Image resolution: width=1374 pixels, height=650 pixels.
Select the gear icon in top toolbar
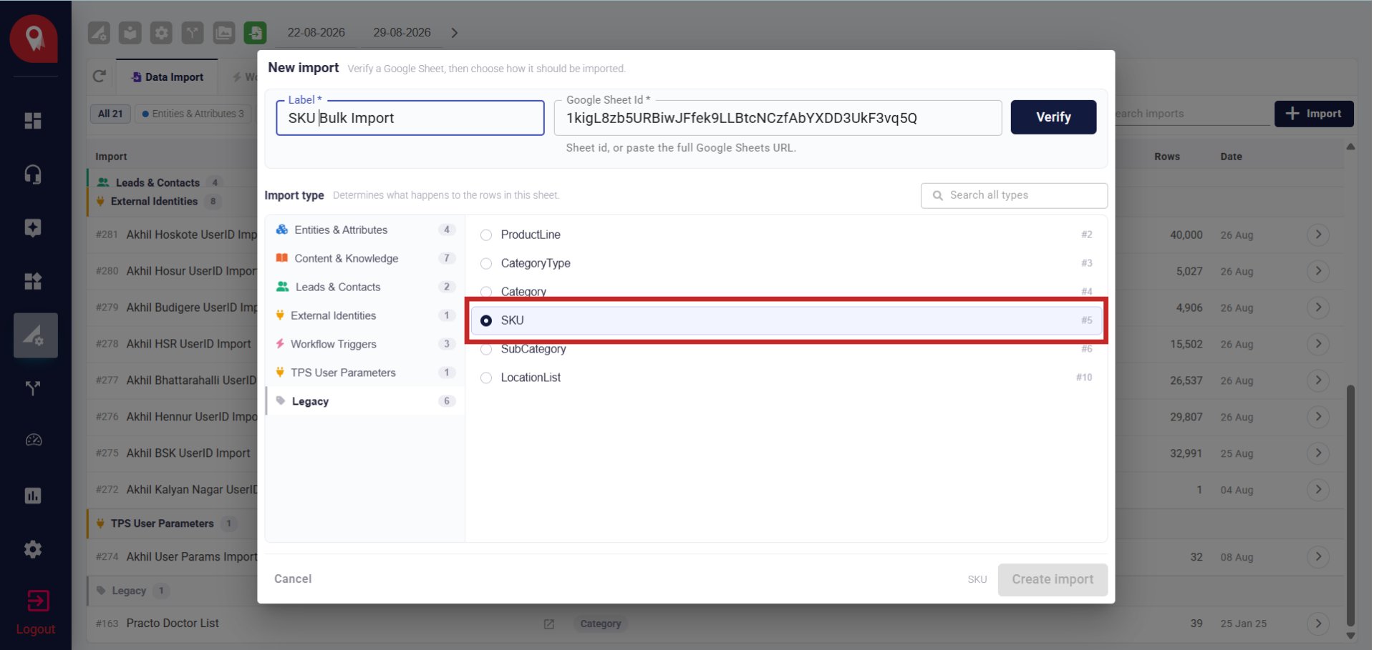click(161, 33)
